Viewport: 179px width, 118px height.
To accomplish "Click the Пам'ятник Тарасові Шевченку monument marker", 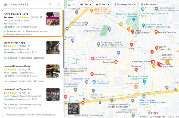I will point(134,20).
